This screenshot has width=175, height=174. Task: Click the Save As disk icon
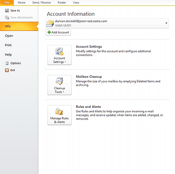click(x=7, y=10)
